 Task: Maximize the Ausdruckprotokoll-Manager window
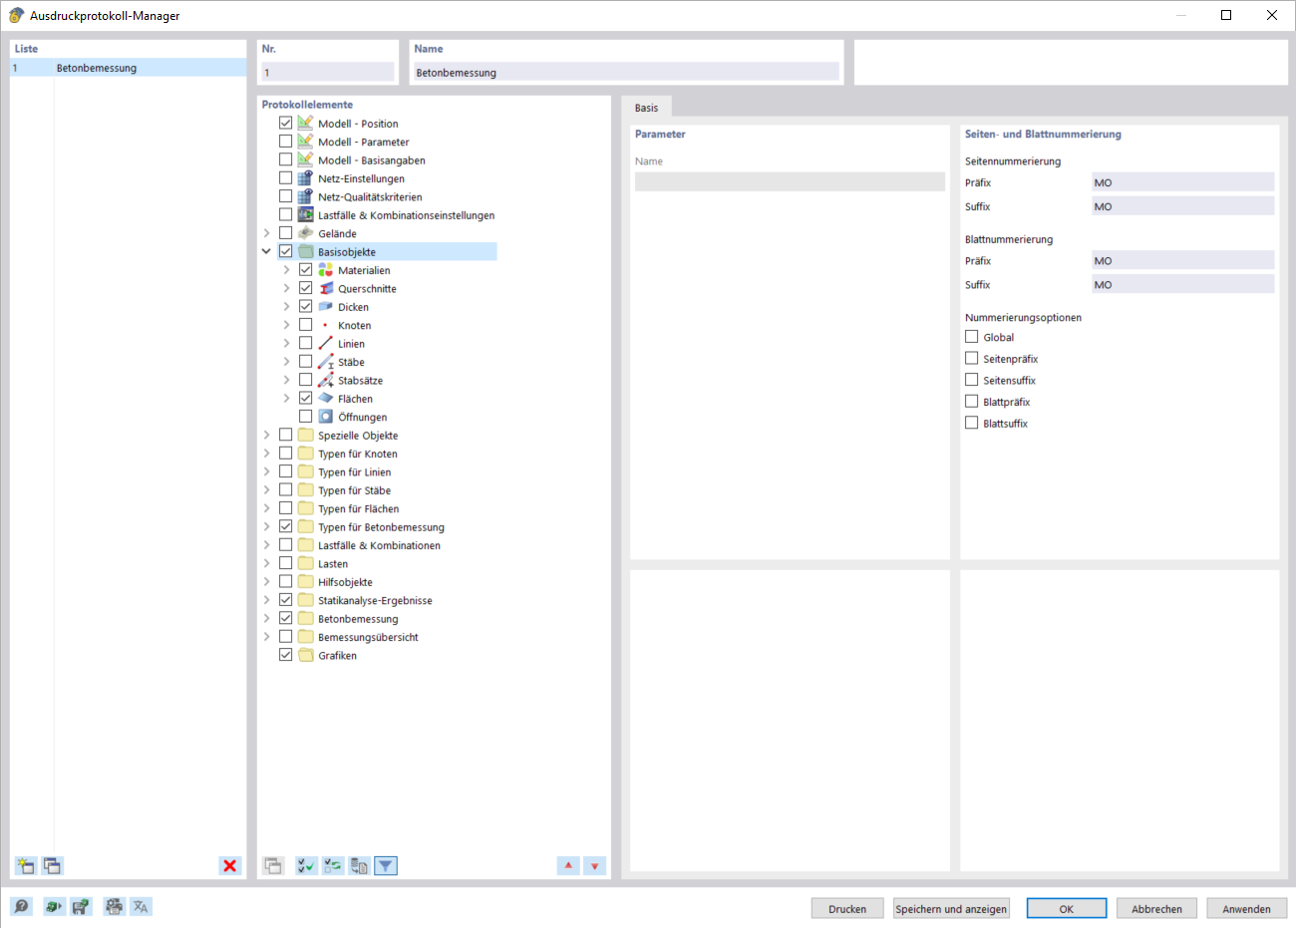tap(1226, 15)
